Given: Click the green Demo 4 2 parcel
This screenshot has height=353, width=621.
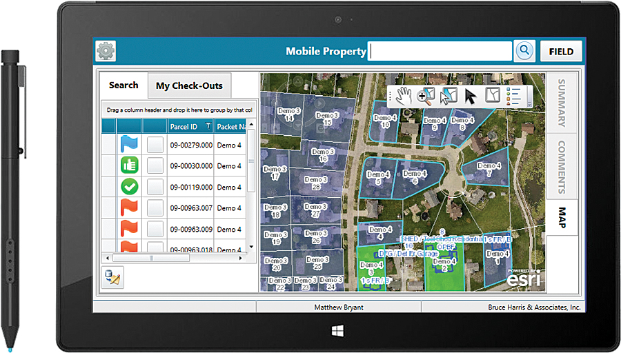Looking at the screenshot, I should click(x=444, y=265).
